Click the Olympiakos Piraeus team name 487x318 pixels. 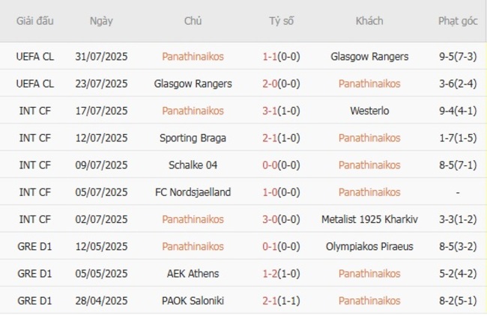tap(369, 246)
